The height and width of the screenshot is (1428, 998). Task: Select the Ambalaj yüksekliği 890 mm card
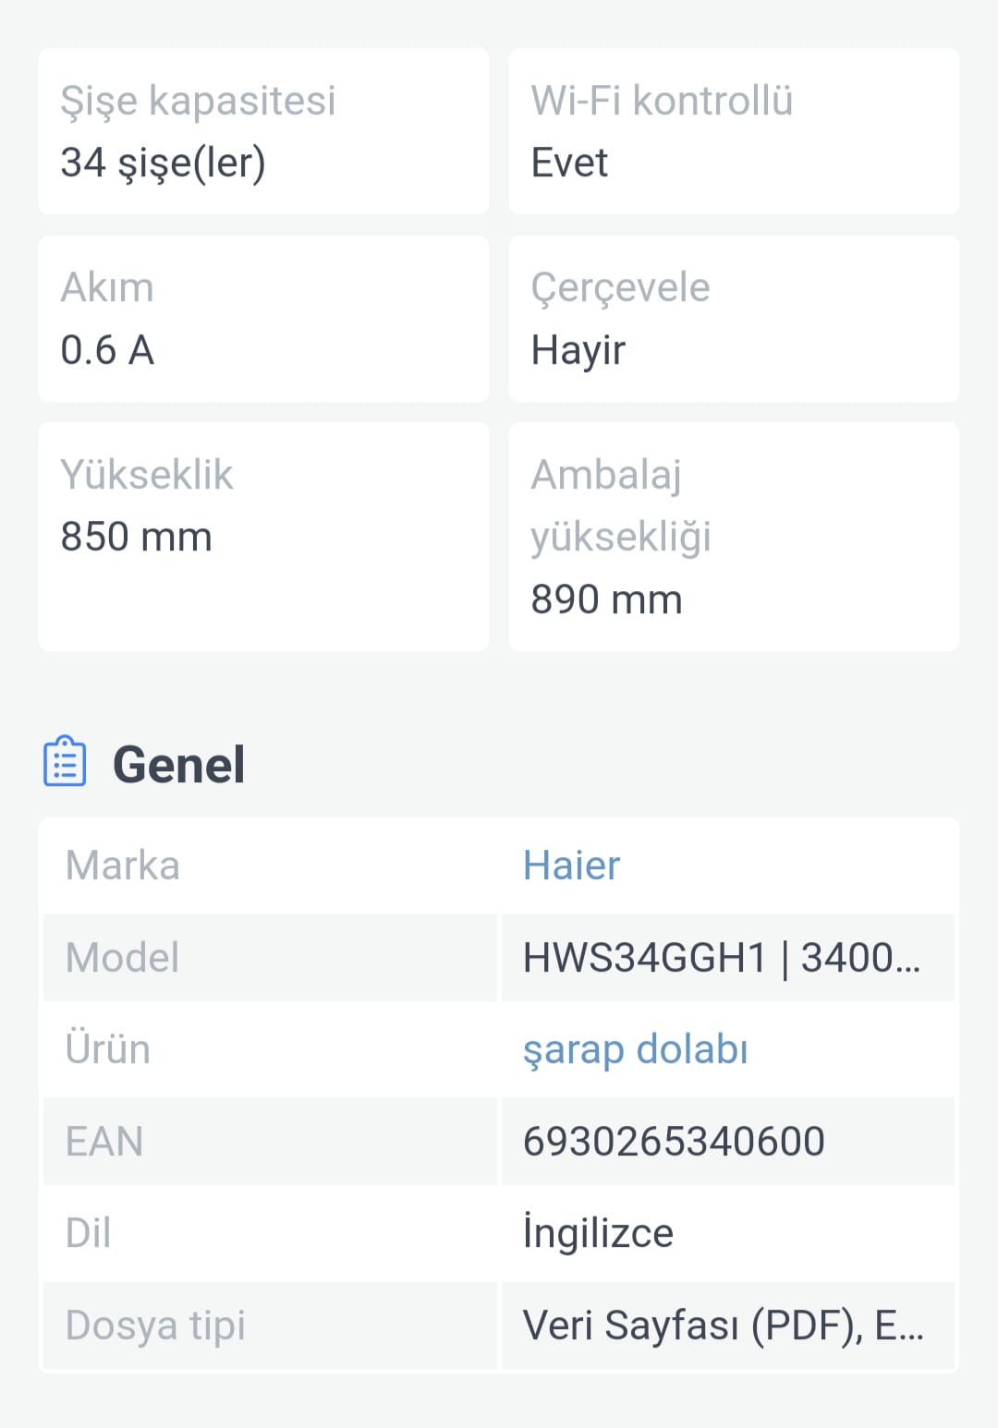734,537
